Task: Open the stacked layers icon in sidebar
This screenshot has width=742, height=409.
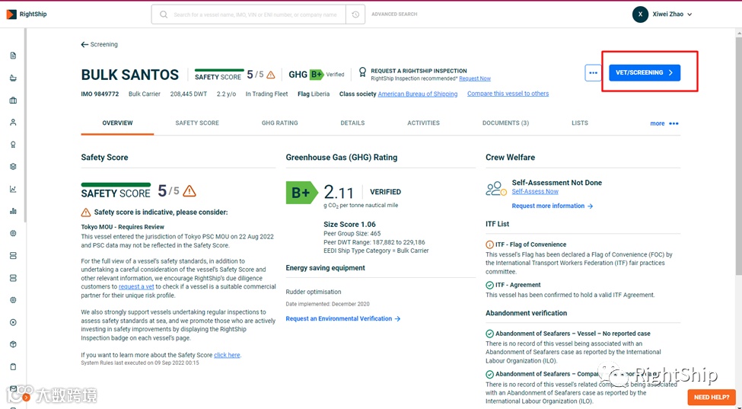Action: pos(13,167)
